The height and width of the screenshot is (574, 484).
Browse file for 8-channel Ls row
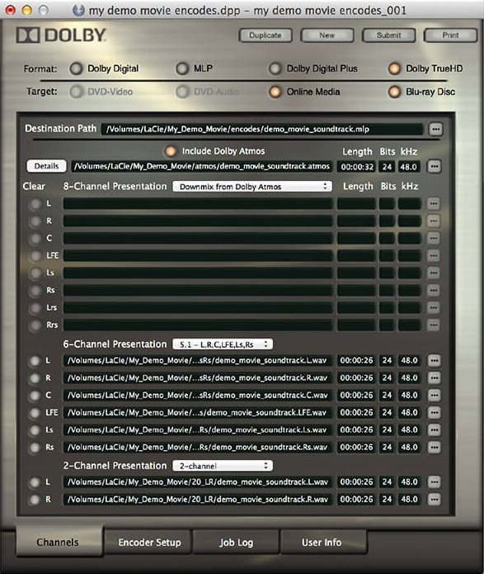tap(433, 273)
